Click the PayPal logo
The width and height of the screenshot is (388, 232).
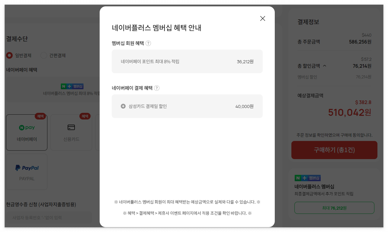tap(27, 168)
